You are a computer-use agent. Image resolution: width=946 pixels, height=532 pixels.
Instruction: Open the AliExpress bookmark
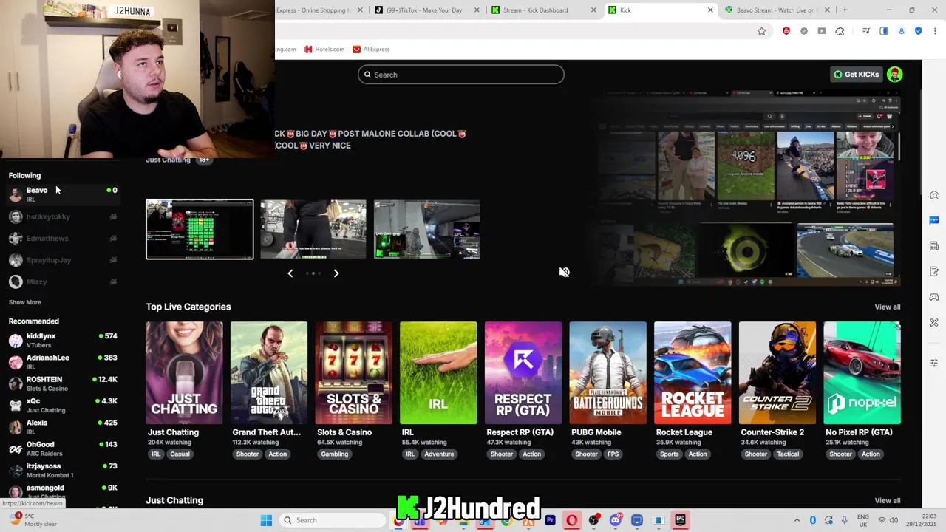371,50
